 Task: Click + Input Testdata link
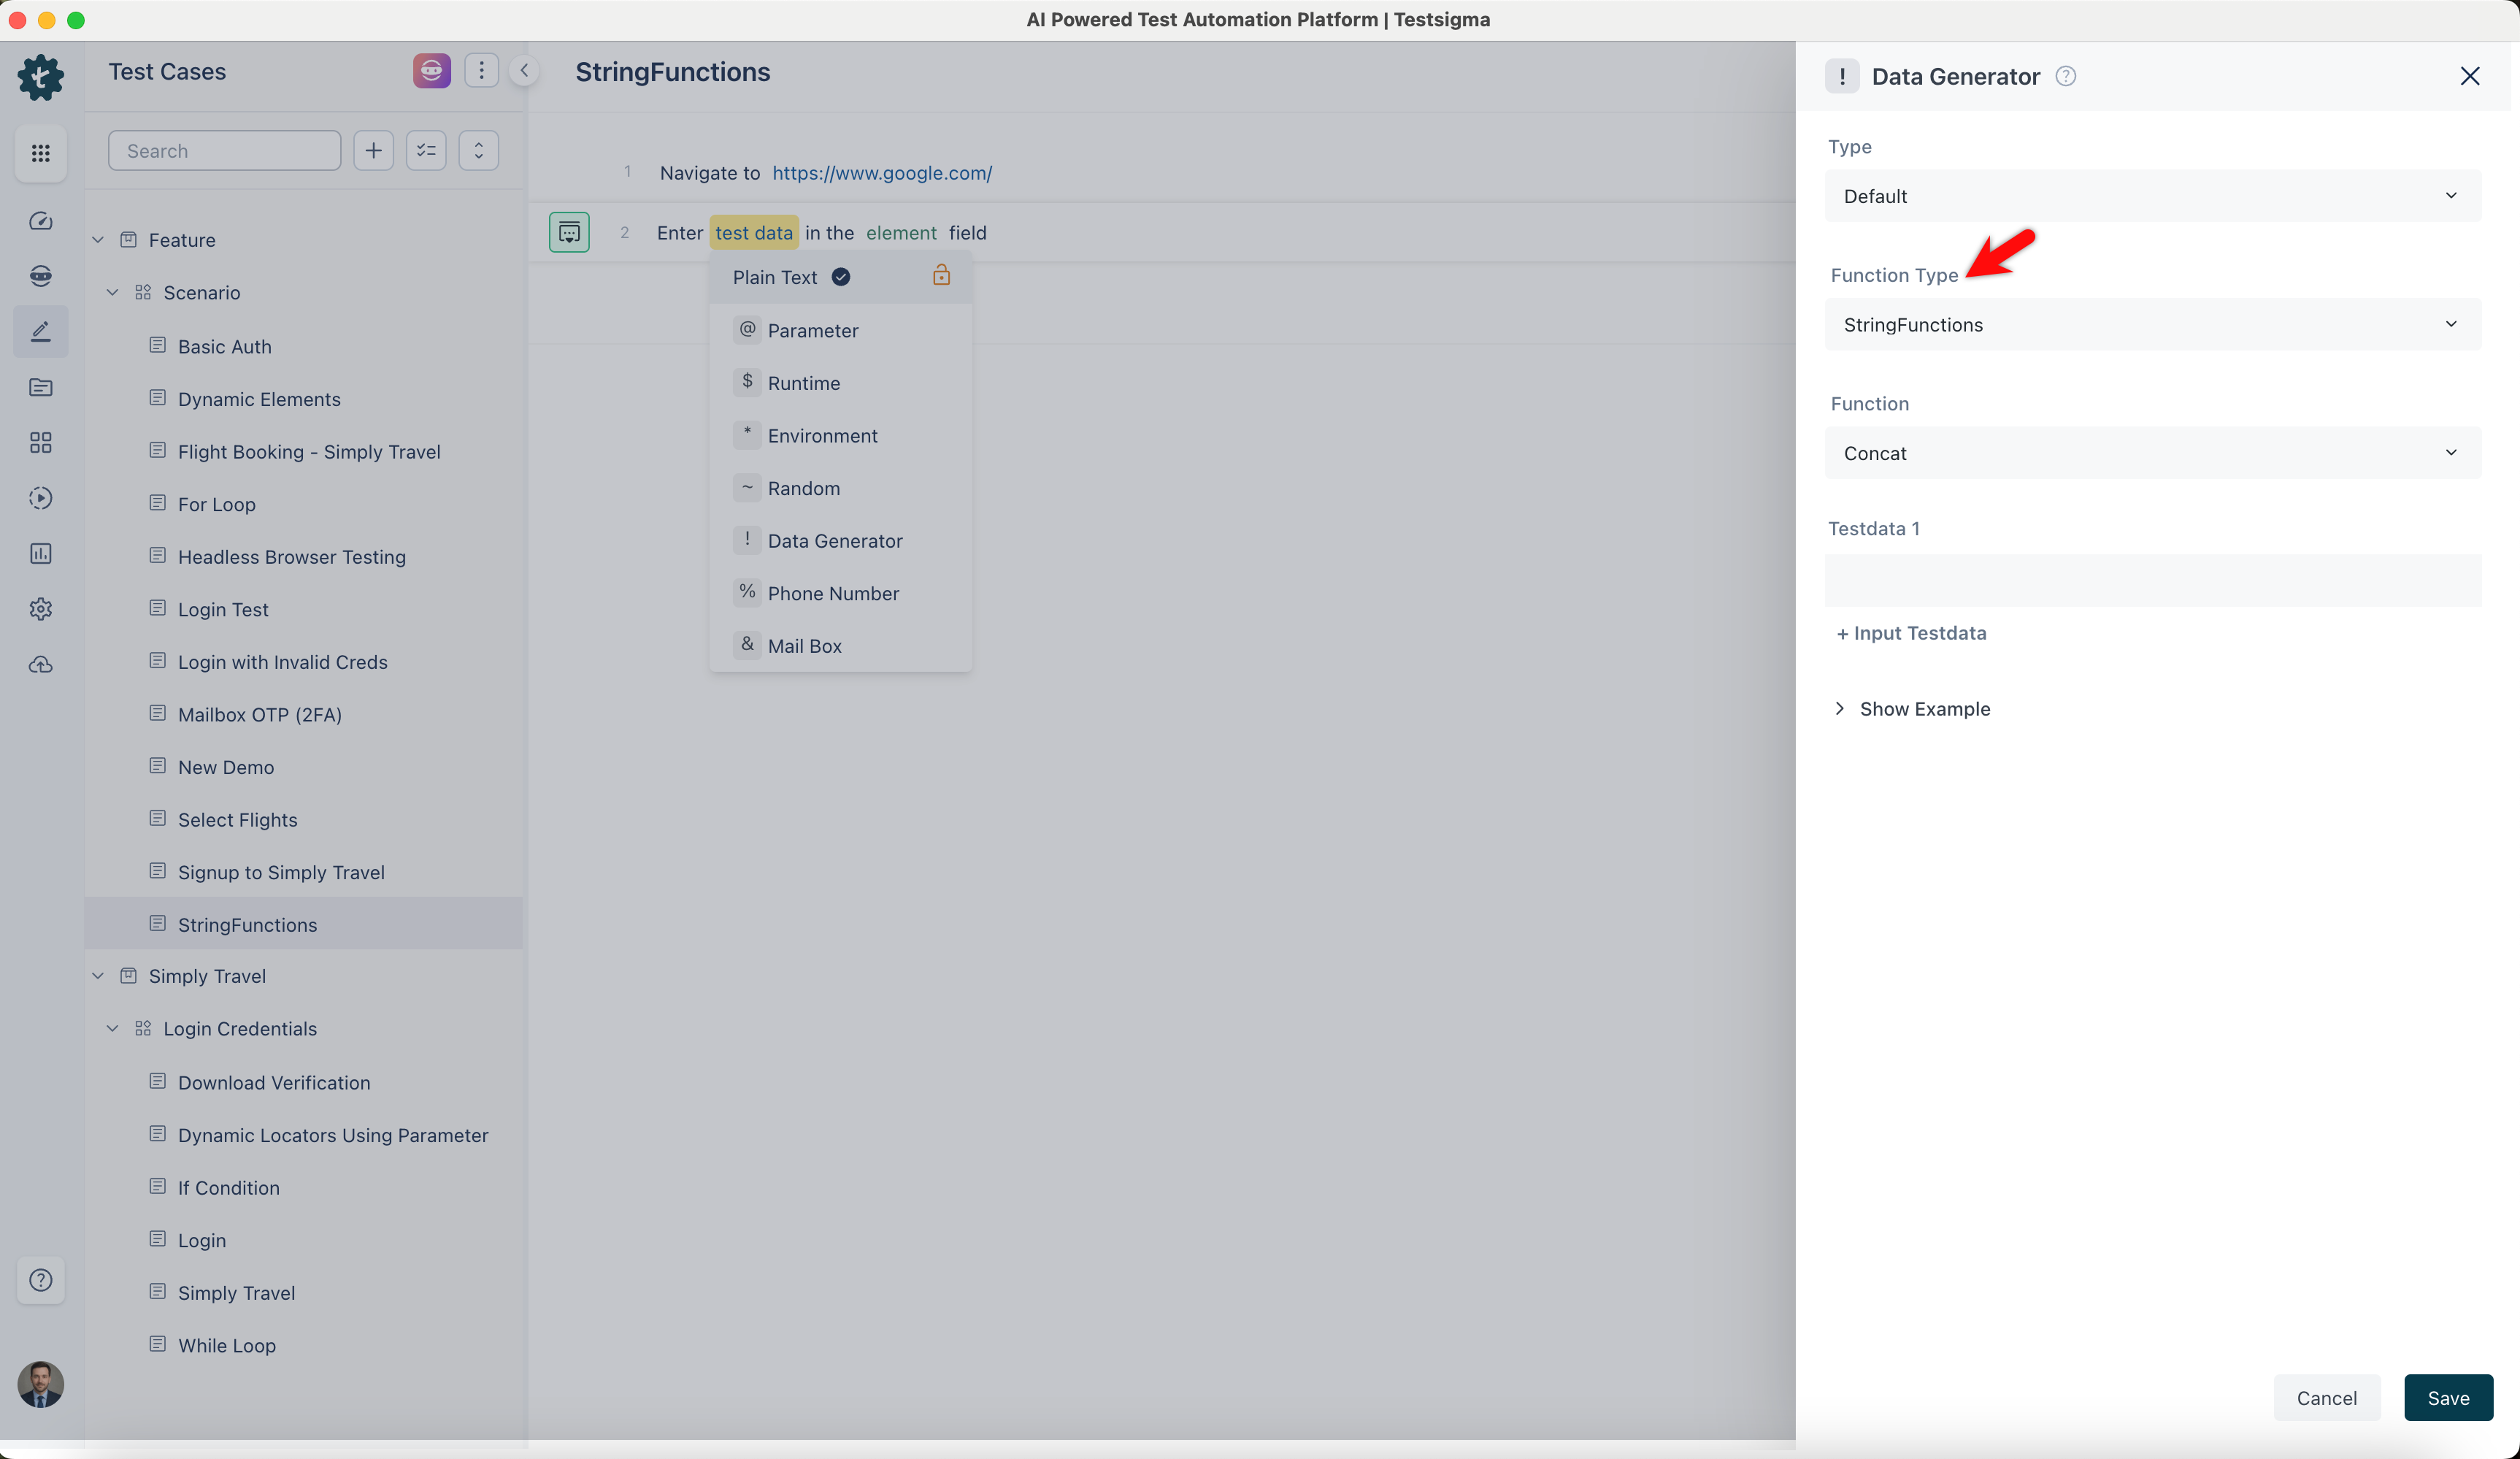(x=1911, y=633)
